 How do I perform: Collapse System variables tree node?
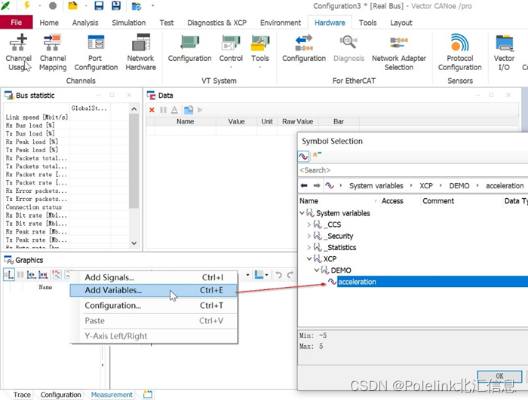click(x=302, y=213)
